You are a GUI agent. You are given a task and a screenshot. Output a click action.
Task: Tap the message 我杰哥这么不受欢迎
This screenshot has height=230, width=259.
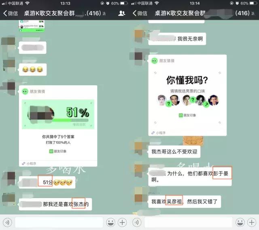click(174, 152)
